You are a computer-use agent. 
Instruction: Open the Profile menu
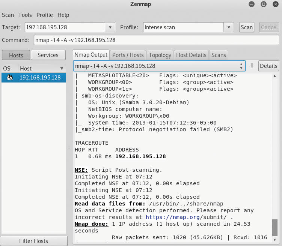coord(45,15)
